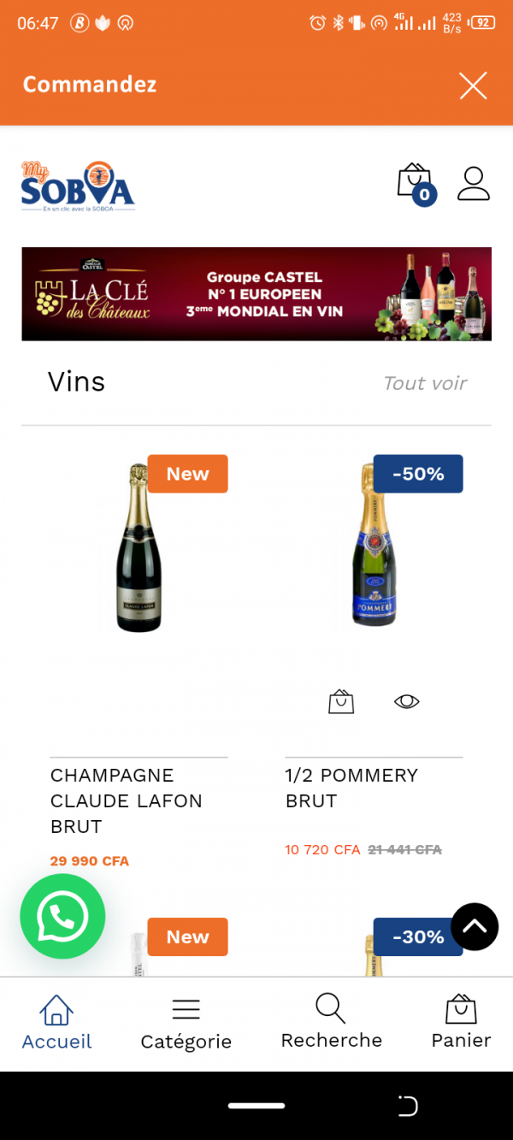Tap the scroll-to-top arrow button

pyautogui.click(x=475, y=926)
